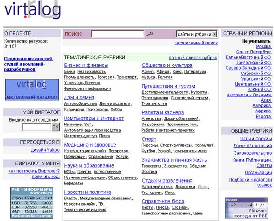Select Австралия и Океания region

[x=249, y=95]
